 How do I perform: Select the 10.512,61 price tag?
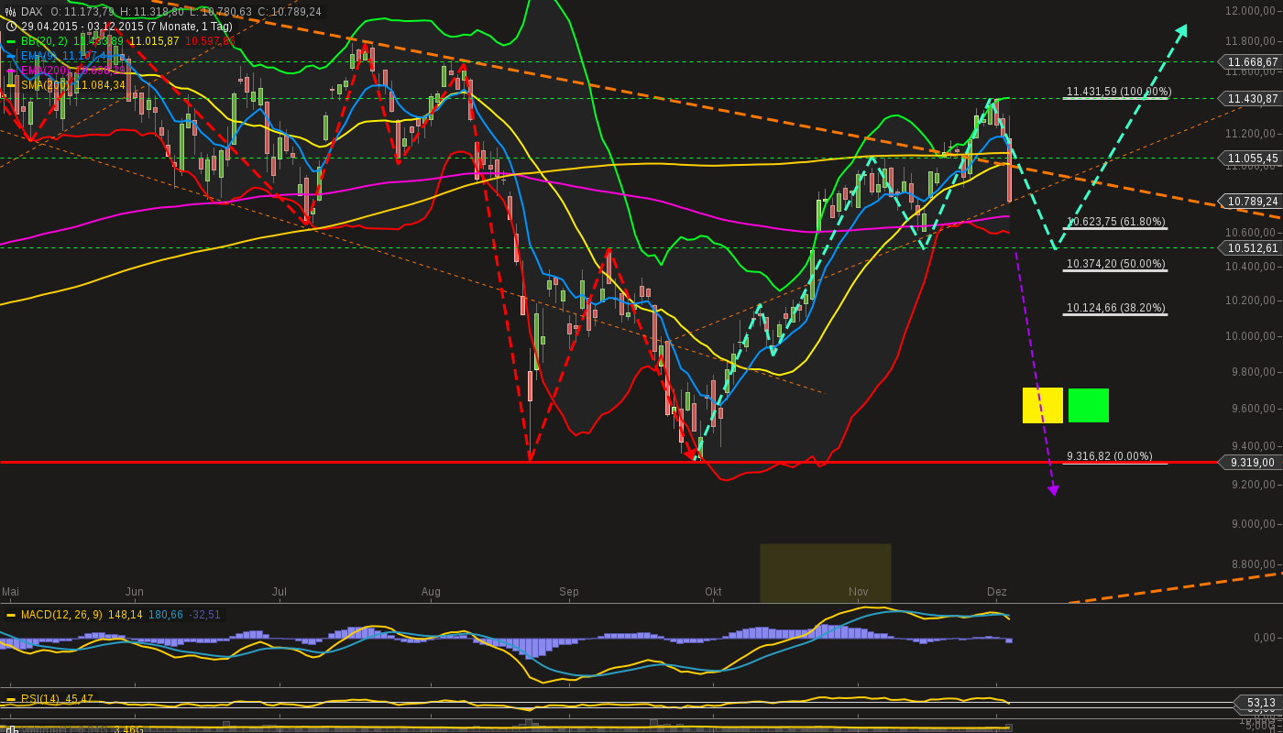pyautogui.click(x=1249, y=248)
